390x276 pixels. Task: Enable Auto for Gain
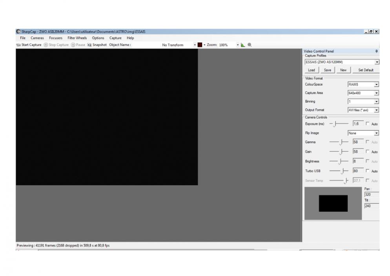367,152
